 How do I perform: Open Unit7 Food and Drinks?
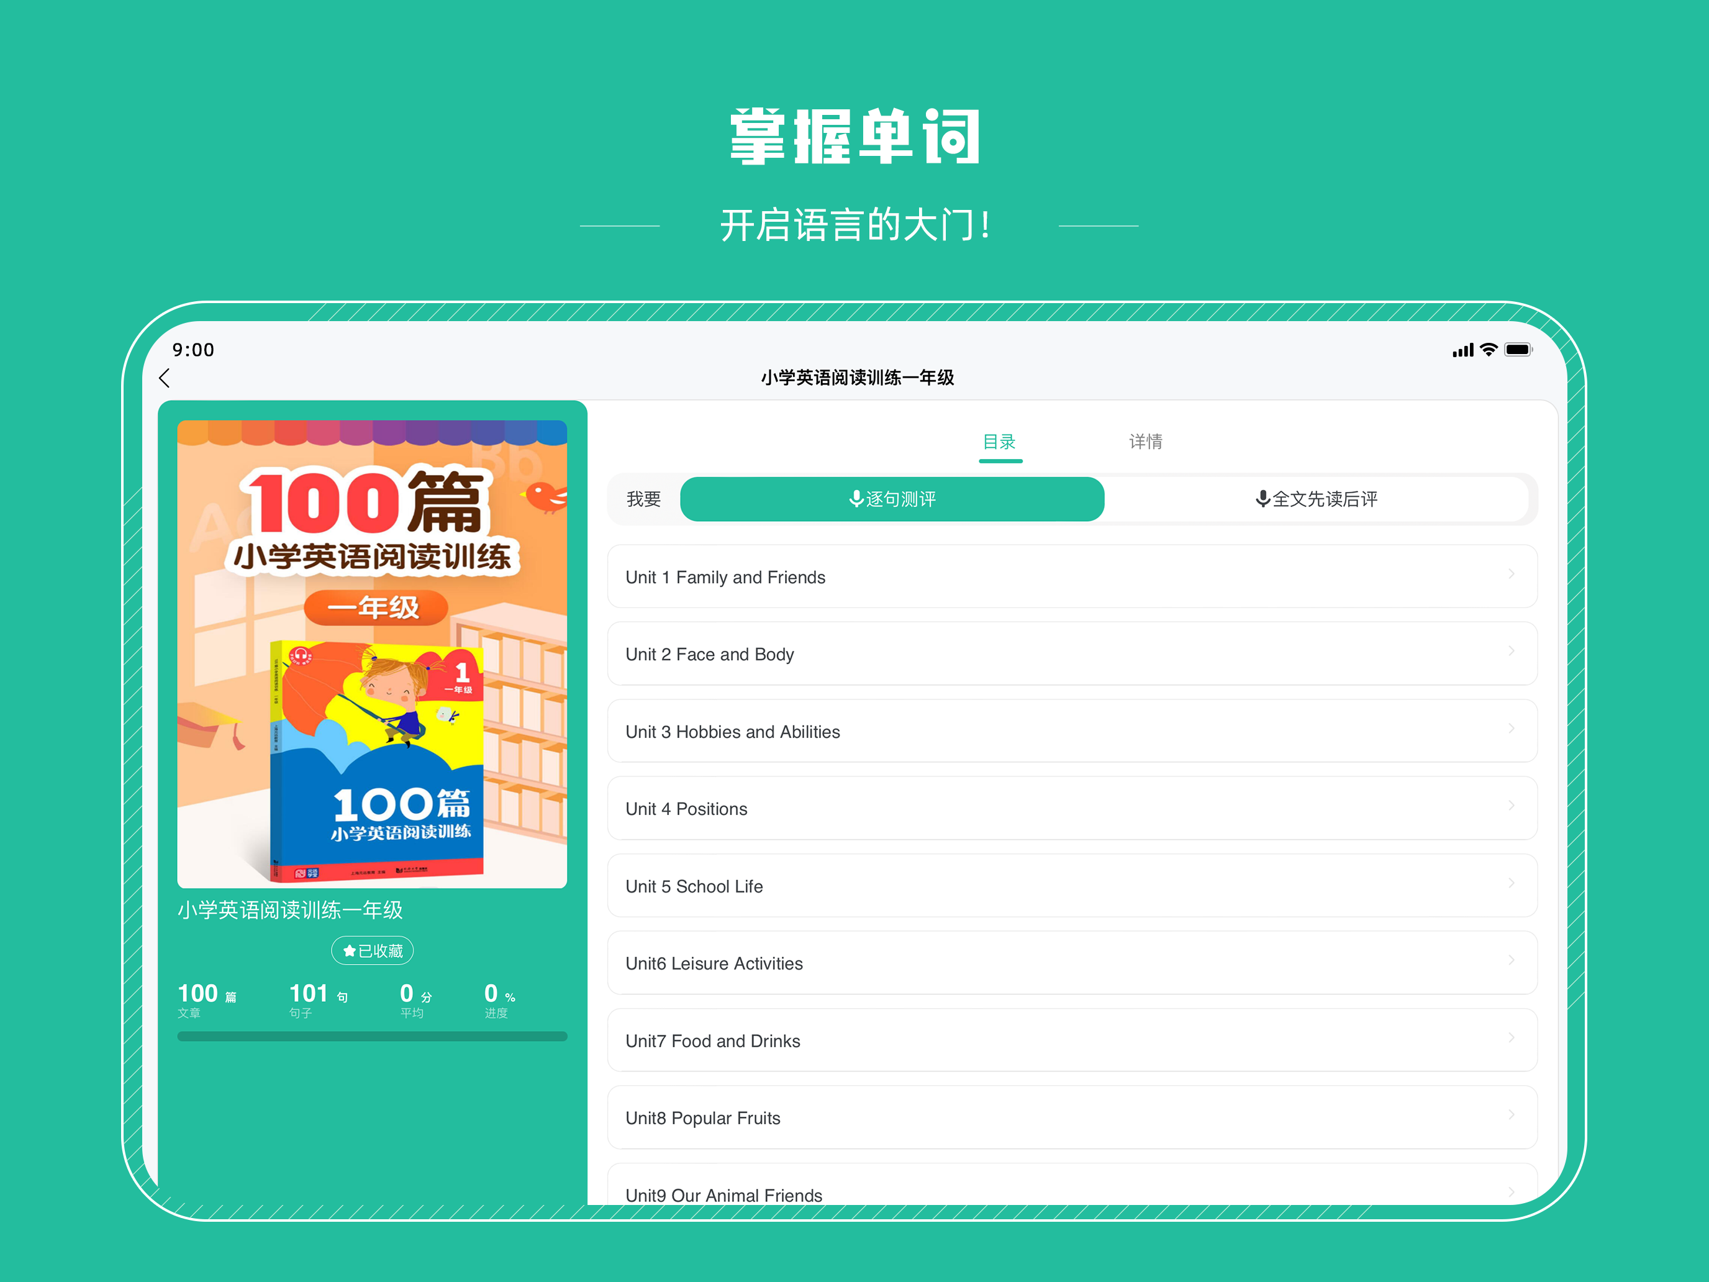[x=1072, y=1040]
